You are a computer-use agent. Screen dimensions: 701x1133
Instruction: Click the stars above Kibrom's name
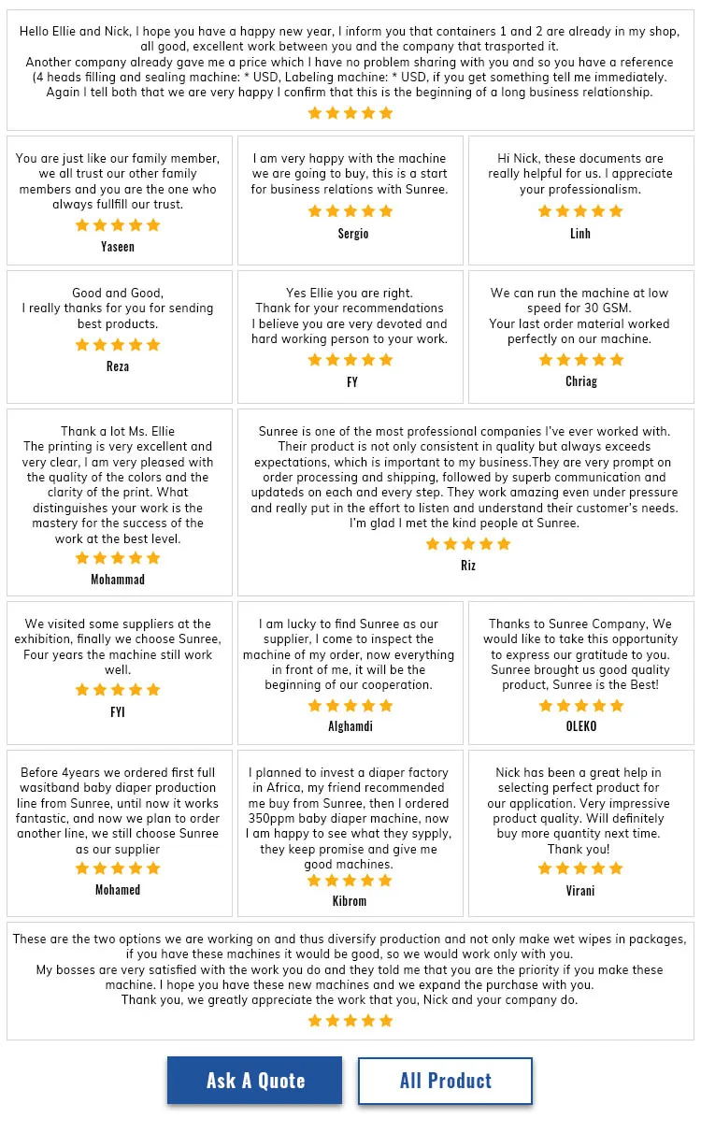click(350, 881)
